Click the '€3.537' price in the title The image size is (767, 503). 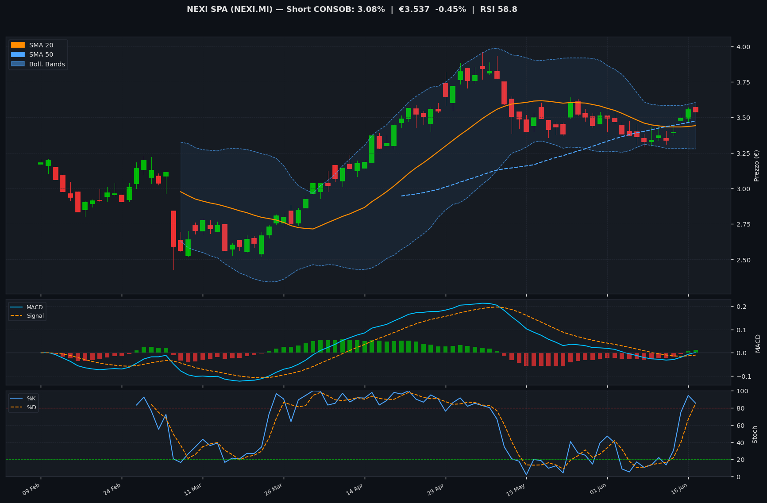coord(415,9)
